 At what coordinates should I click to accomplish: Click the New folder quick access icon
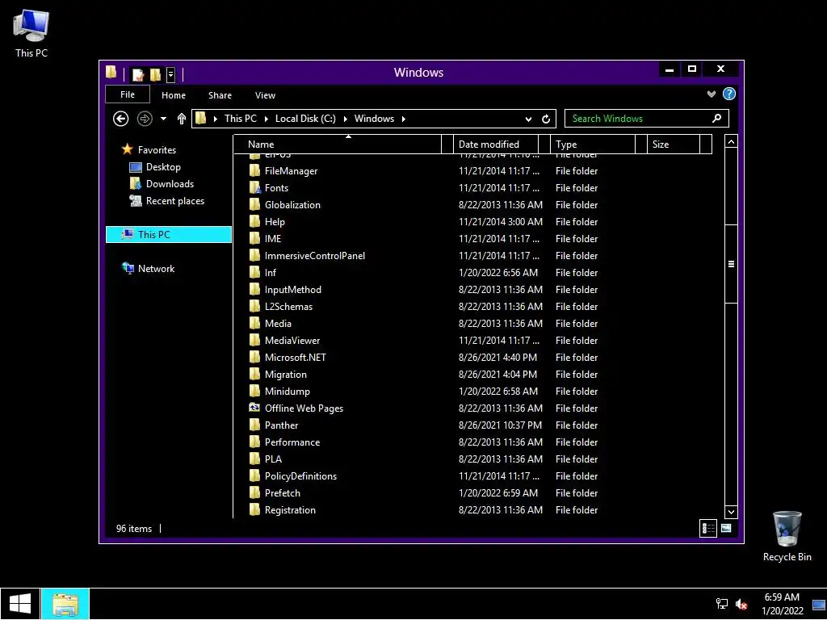pyautogui.click(x=155, y=74)
